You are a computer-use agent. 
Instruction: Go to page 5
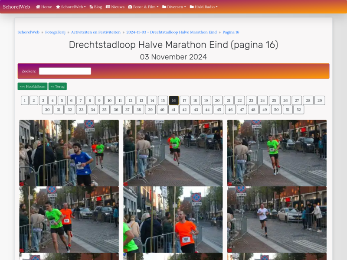pyautogui.click(x=62, y=101)
